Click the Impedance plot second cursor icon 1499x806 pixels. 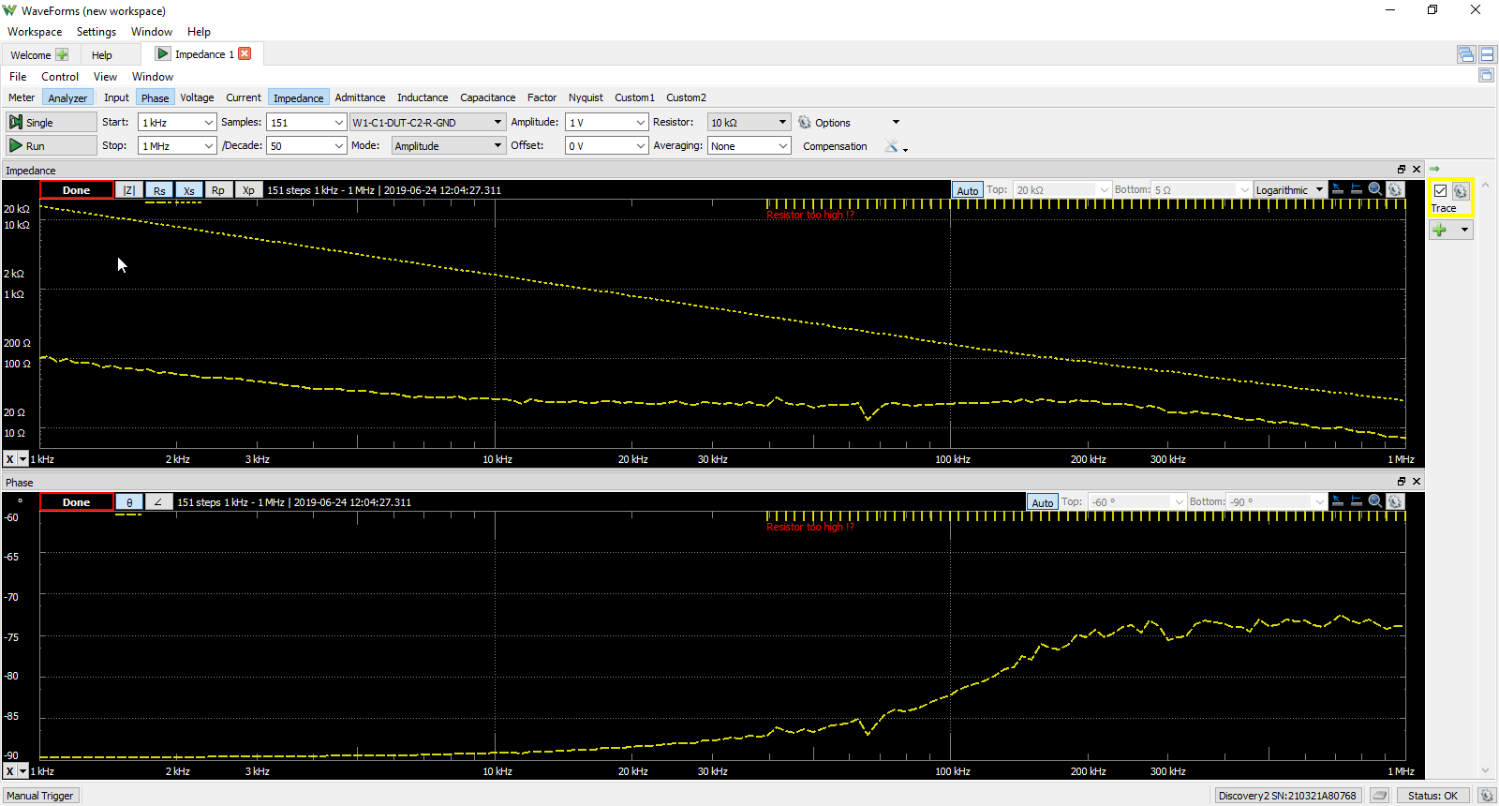tap(1357, 189)
